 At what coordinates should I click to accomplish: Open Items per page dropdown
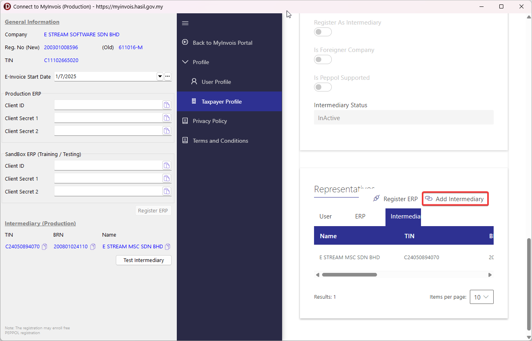point(482,297)
